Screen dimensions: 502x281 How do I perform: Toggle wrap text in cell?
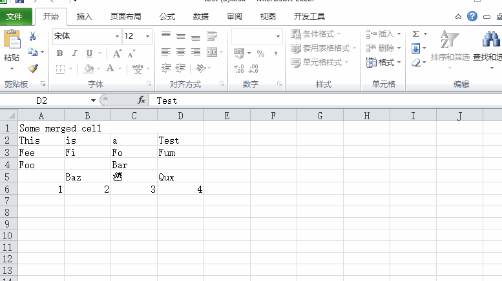pos(212,35)
